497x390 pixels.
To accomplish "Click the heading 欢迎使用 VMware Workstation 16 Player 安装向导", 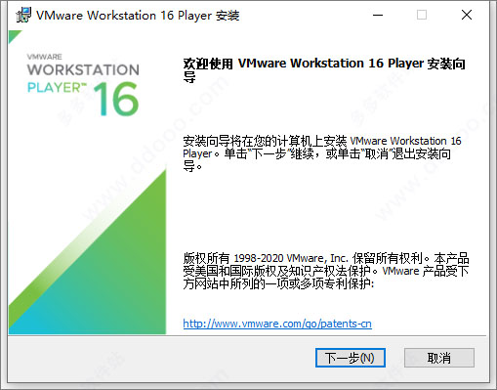I will tap(324, 70).
